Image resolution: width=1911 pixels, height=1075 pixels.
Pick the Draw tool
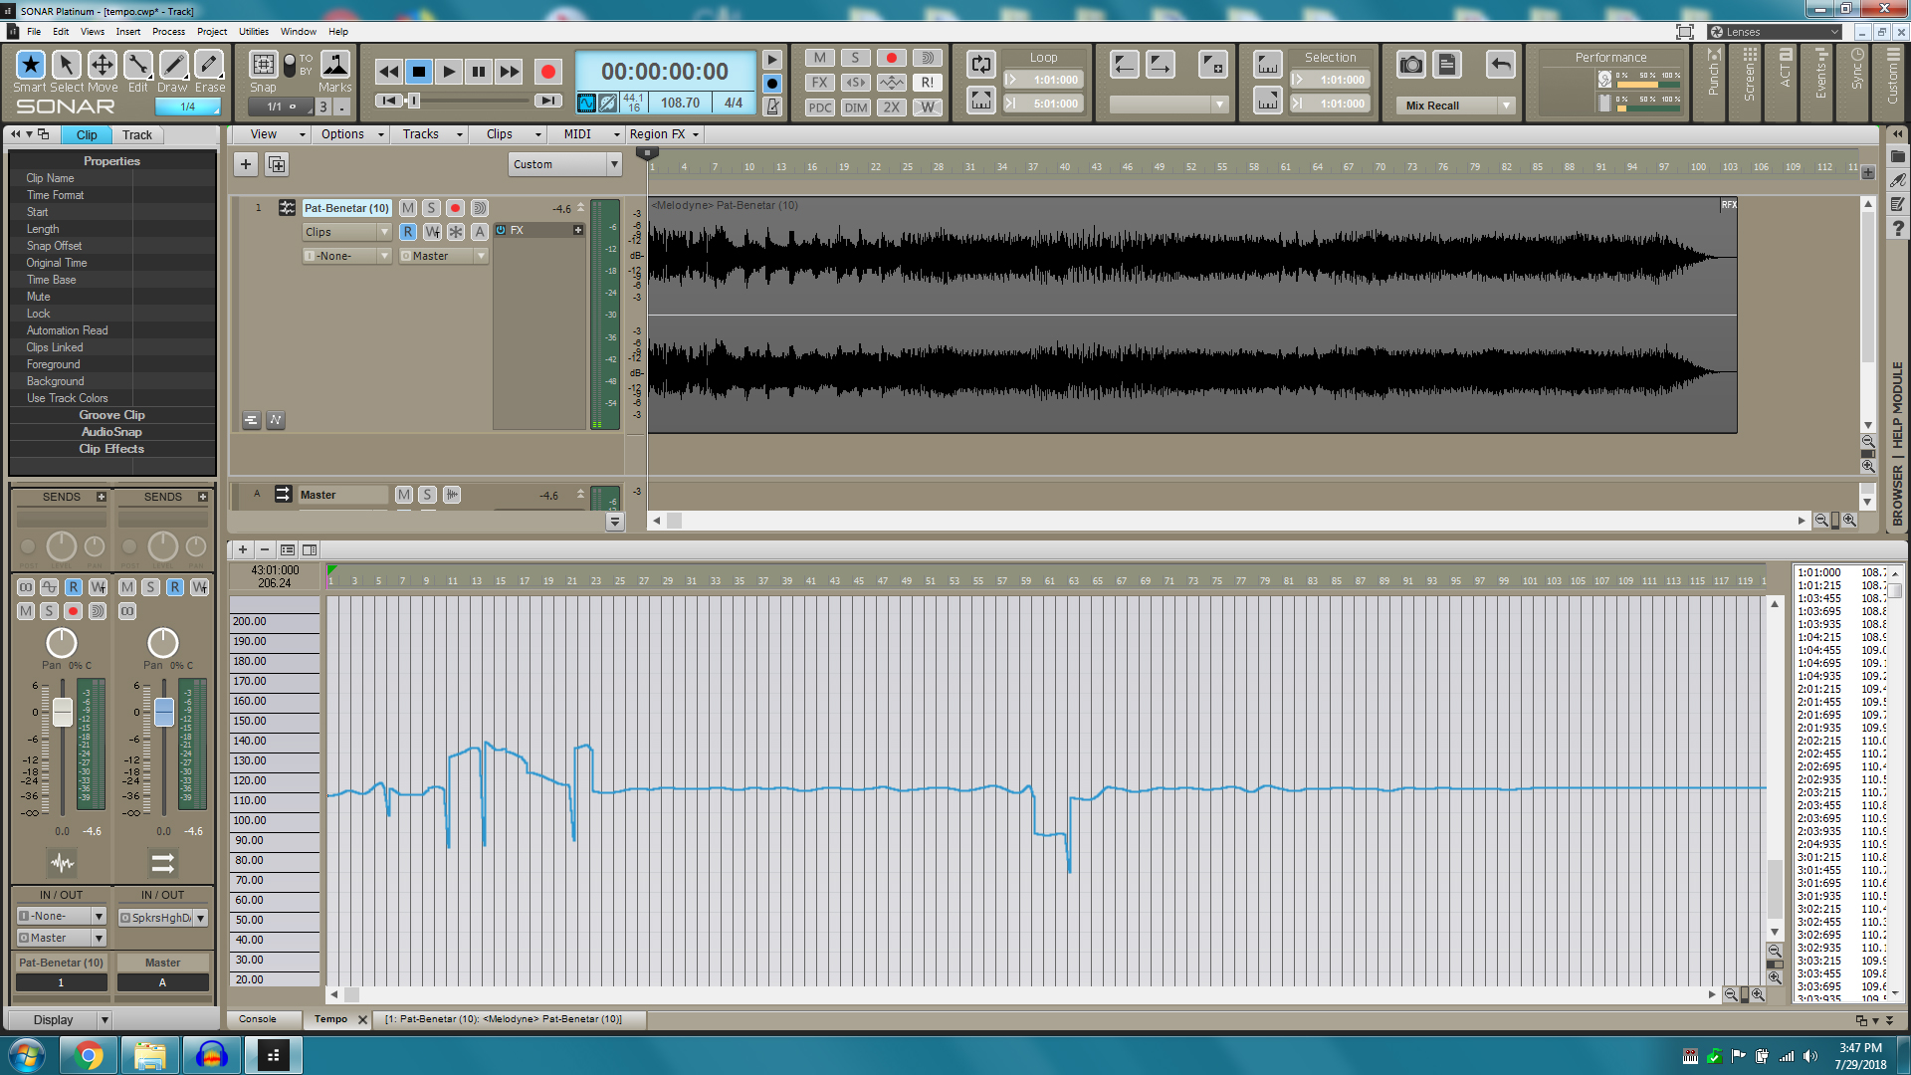tap(173, 66)
